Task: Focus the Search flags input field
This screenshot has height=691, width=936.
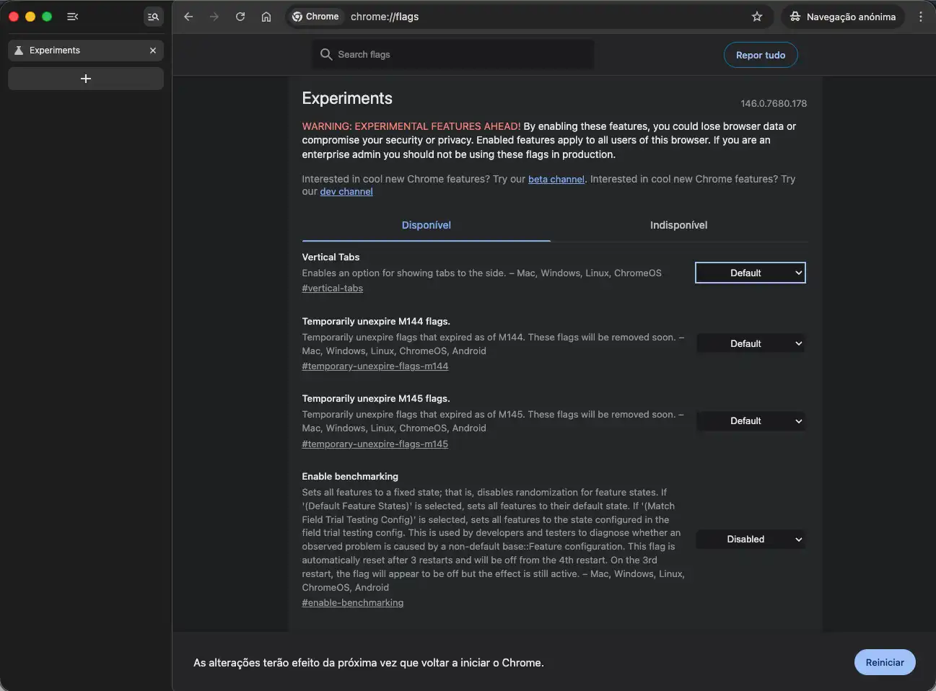Action: click(462, 55)
